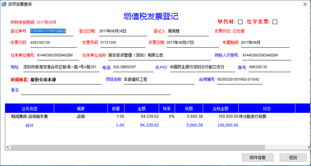Image resolution: width=311 pixels, height=166 pixels.
Task: Click the 登记人 field showing 周海慧
Action: click(188, 32)
